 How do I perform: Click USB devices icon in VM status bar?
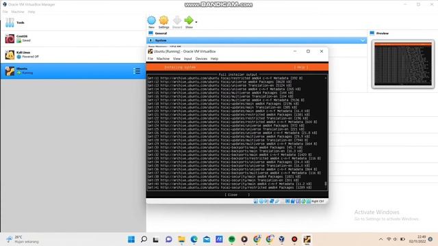pos(276,201)
